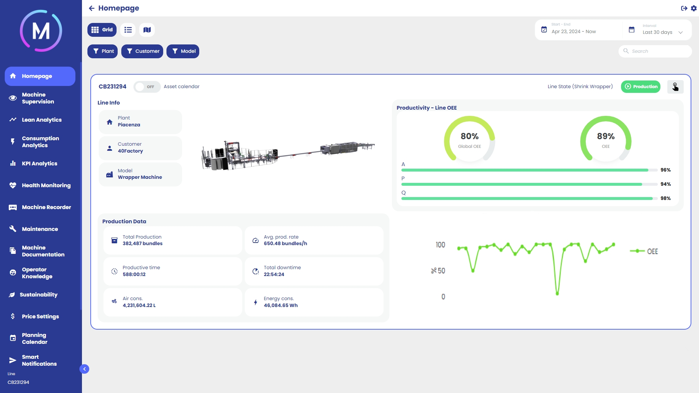Open the Interval Last 30 days dropdown

click(662, 32)
